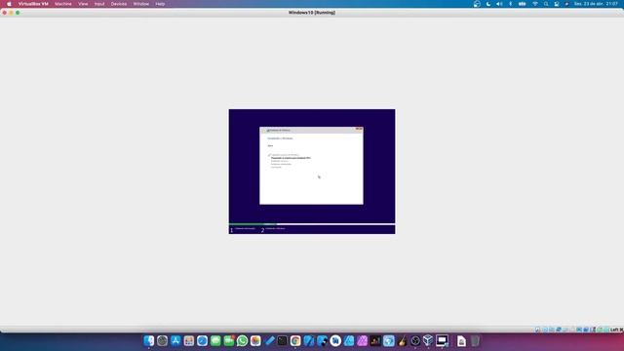Open Safari from the dock
The height and width of the screenshot is (351, 624).
[202, 340]
